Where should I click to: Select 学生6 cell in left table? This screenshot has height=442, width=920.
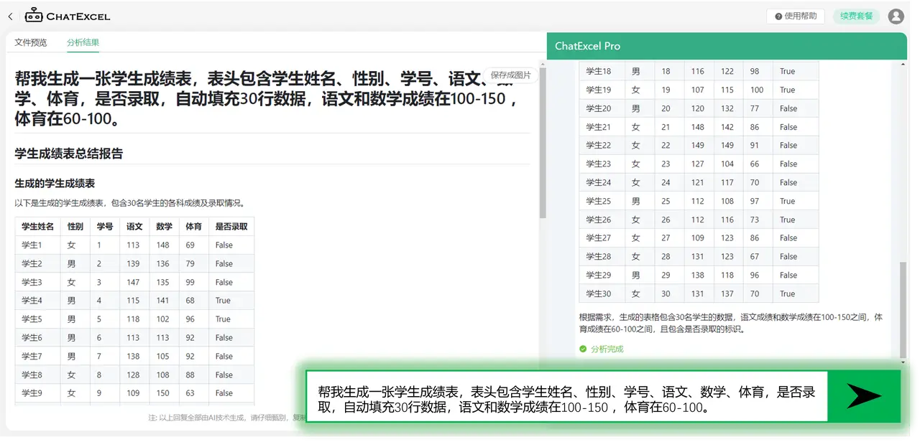[x=37, y=338]
